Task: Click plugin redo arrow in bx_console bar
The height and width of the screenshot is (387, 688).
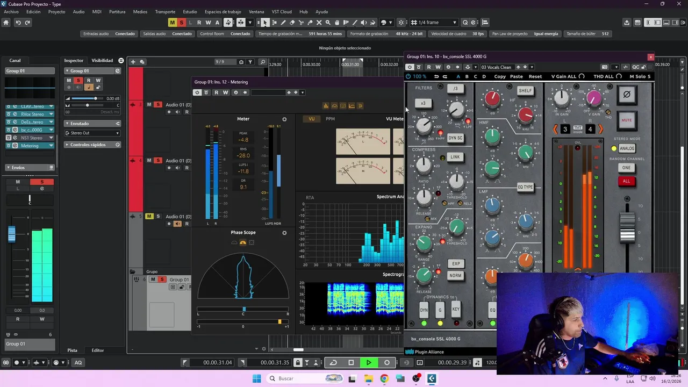Action: coord(445,76)
